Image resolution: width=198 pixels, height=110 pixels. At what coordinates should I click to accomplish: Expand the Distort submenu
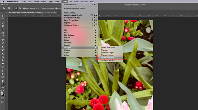tap(80, 38)
